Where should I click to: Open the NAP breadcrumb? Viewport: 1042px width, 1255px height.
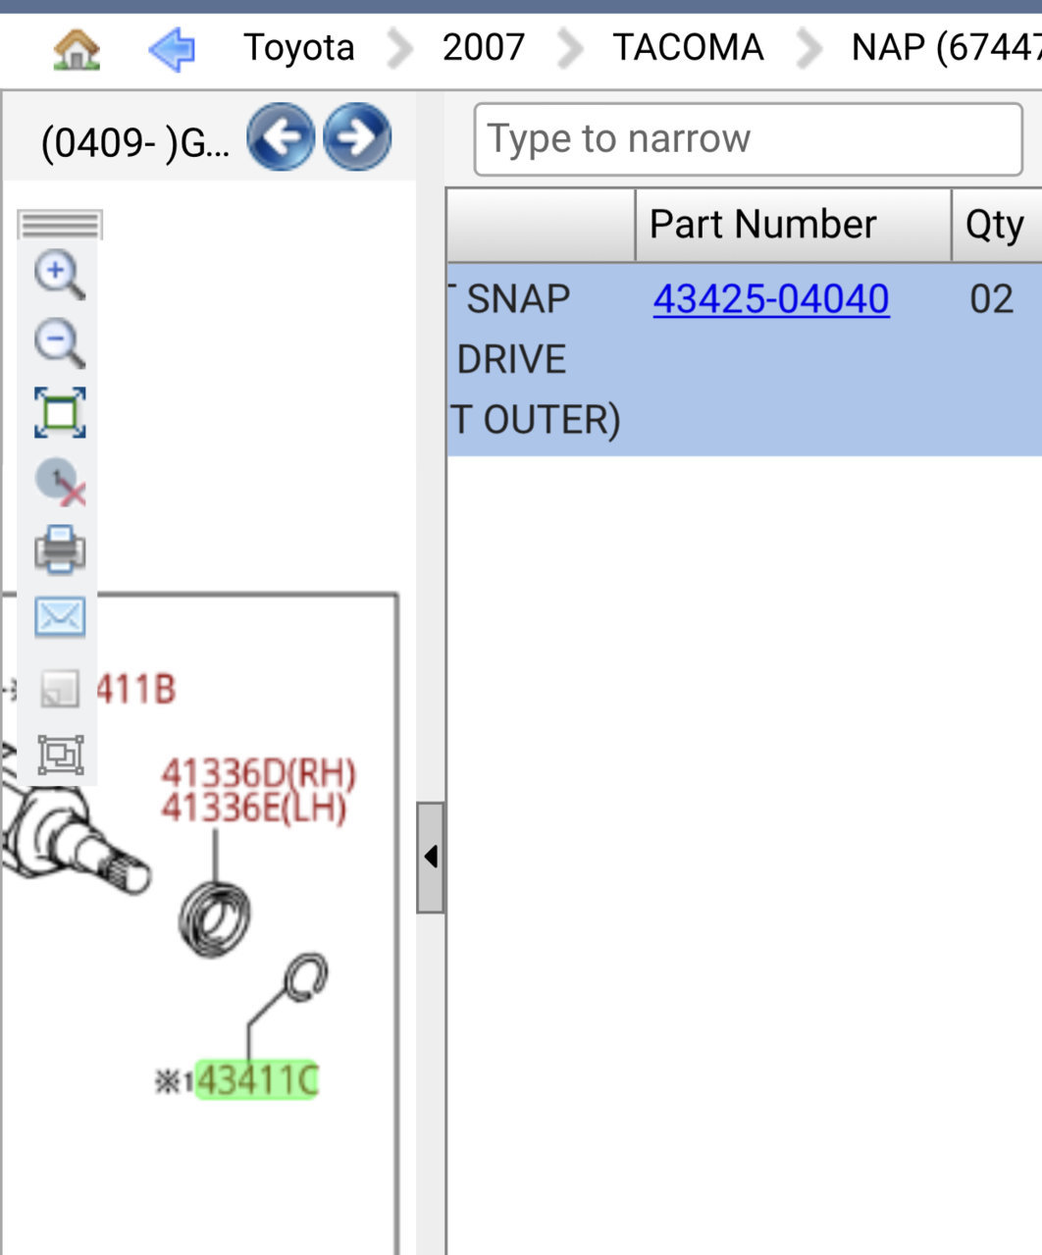tap(946, 47)
